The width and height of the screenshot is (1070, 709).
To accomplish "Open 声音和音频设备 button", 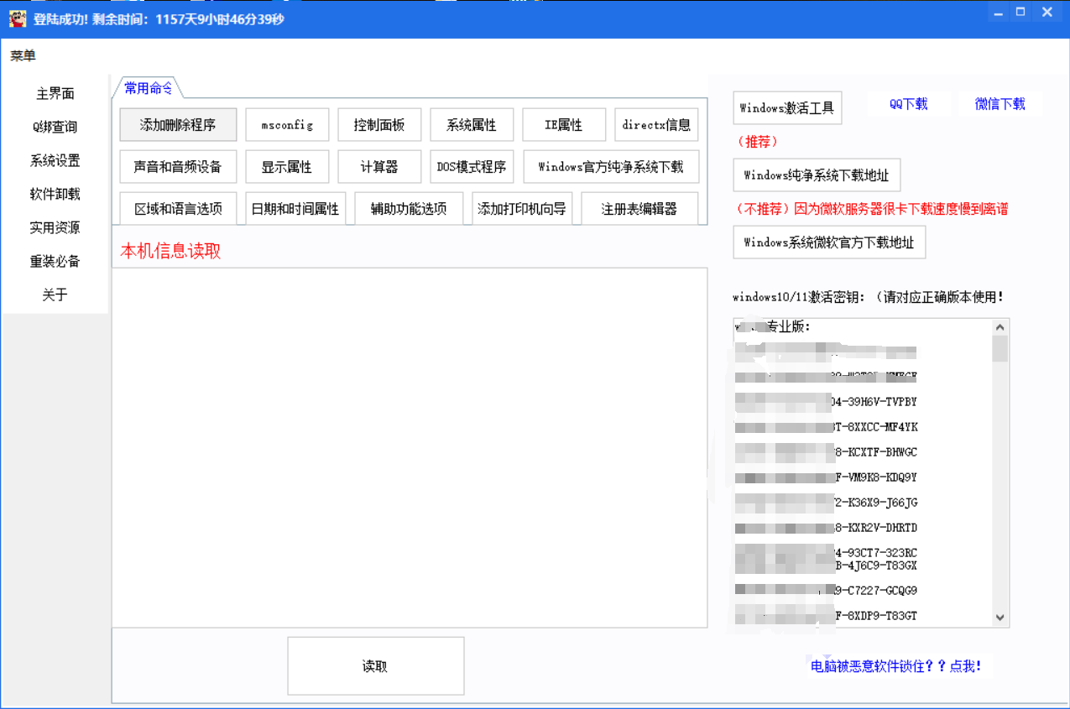I will tap(178, 167).
